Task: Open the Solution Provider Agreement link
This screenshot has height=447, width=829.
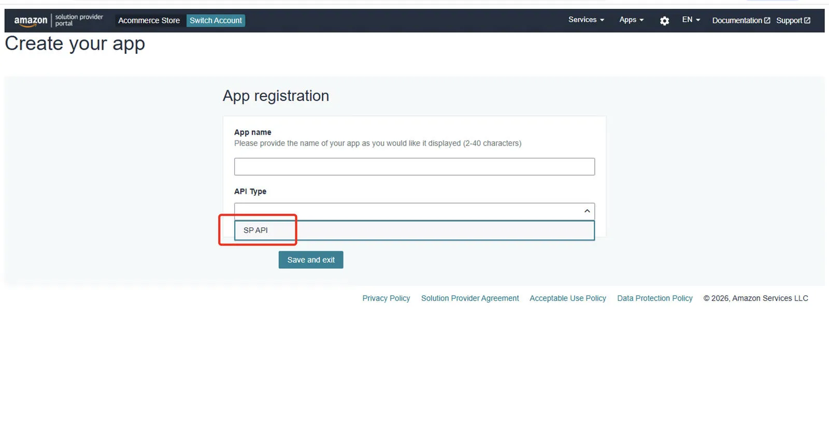Action: point(469,298)
